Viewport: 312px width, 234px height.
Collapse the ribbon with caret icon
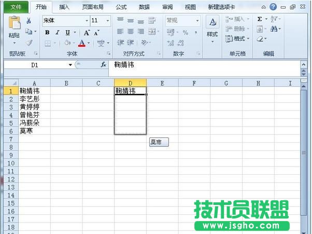(264, 7)
